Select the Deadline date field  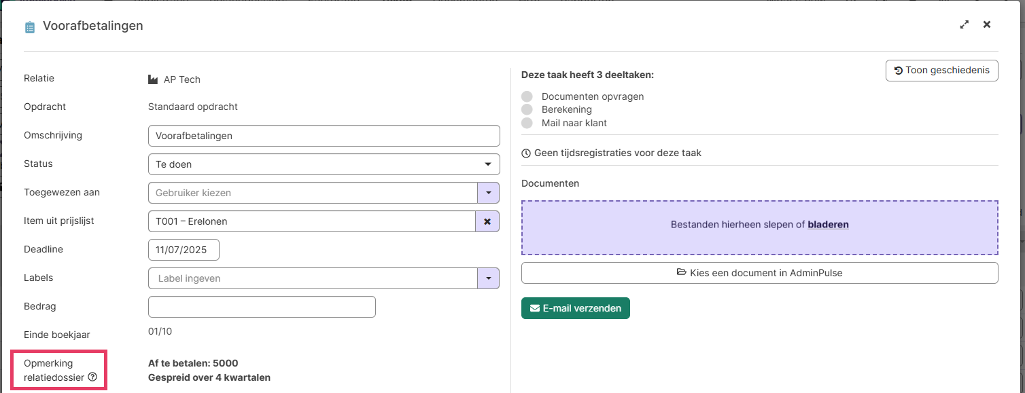(184, 250)
